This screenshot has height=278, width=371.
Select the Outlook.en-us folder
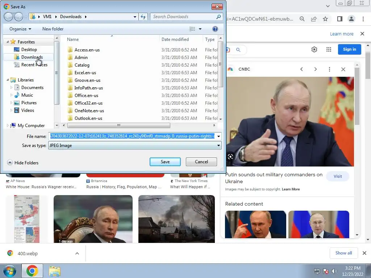click(x=88, y=118)
